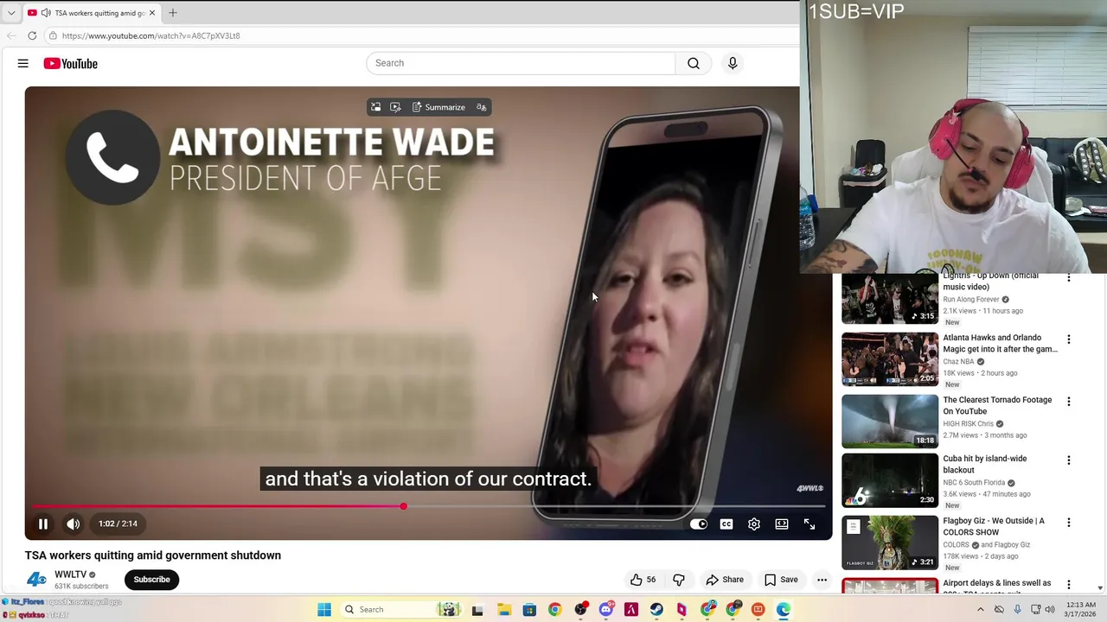Enter full screen mode

point(809,524)
